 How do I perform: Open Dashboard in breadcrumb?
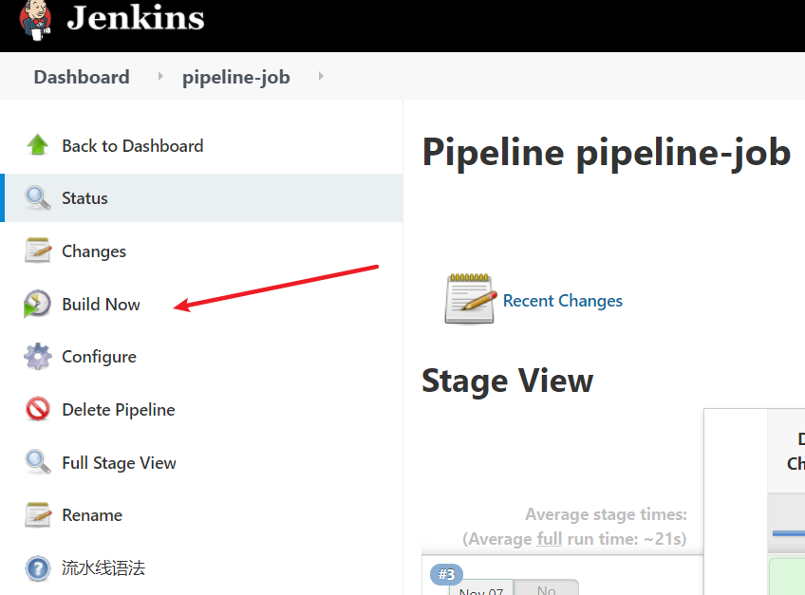[82, 77]
